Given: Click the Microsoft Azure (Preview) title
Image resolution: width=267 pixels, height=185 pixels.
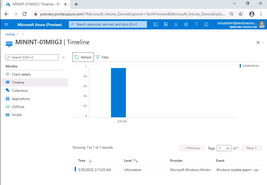Looking at the screenshot, I should (x=40, y=25).
